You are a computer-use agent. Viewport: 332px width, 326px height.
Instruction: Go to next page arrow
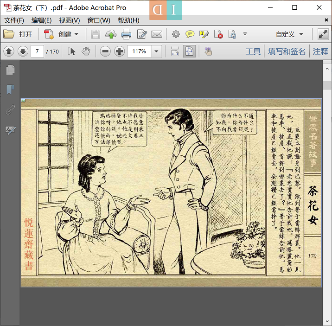[23, 51]
